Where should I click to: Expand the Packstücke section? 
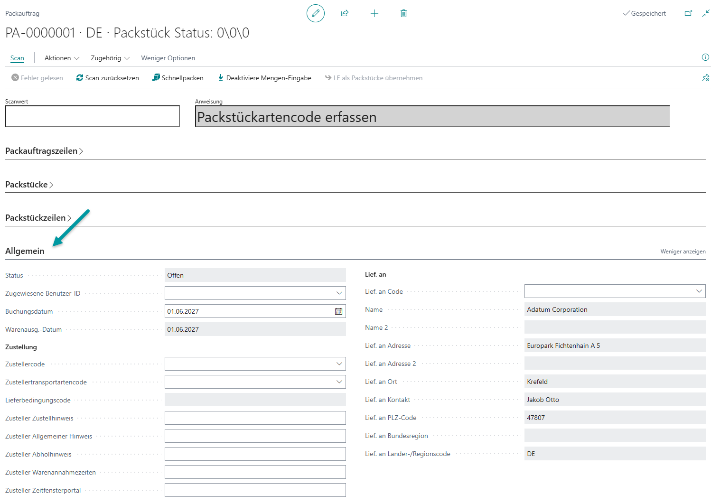point(29,185)
